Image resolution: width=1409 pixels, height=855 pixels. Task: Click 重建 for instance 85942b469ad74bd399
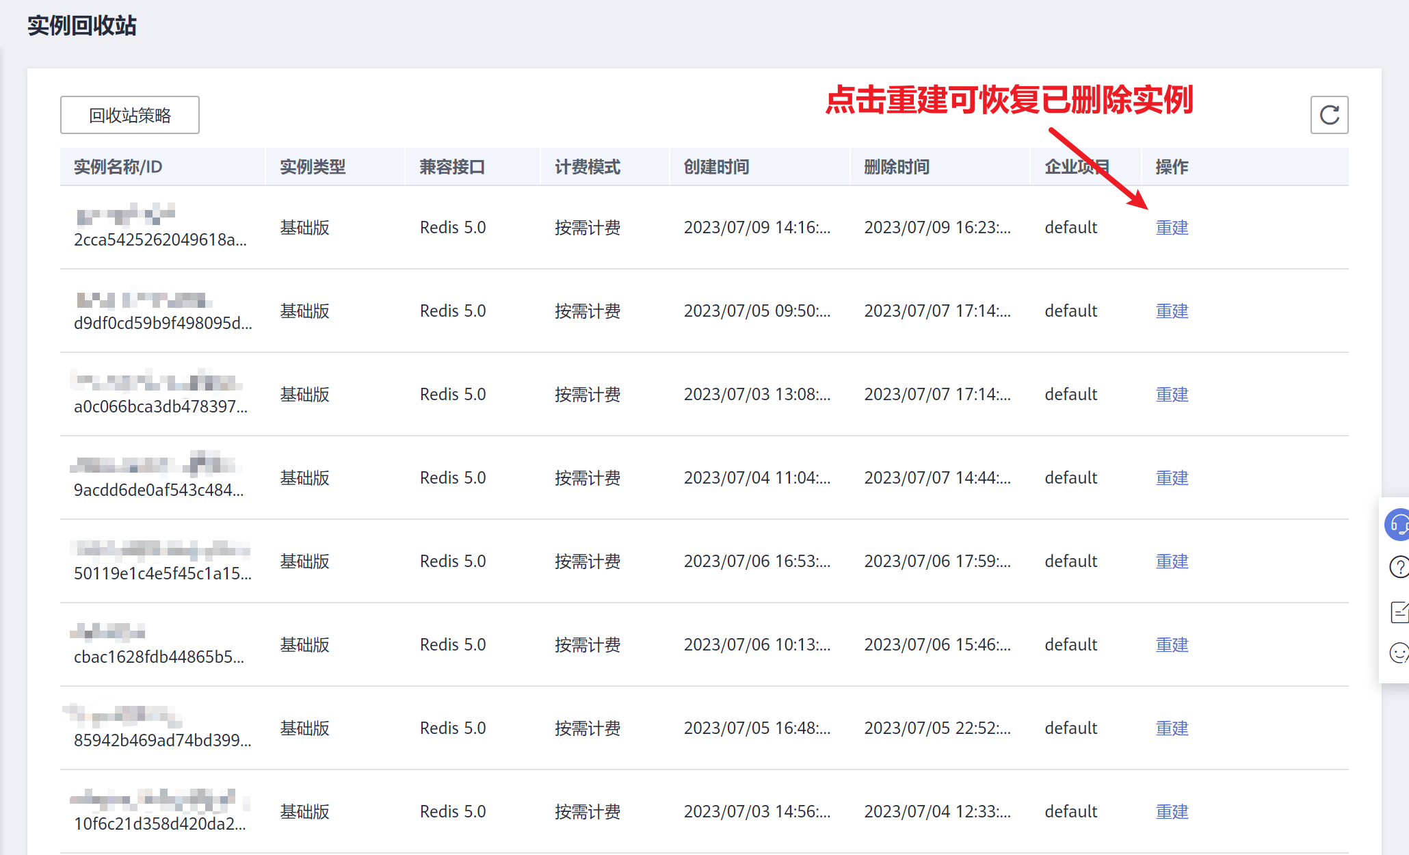pyautogui.click(x=1171, y=728)
